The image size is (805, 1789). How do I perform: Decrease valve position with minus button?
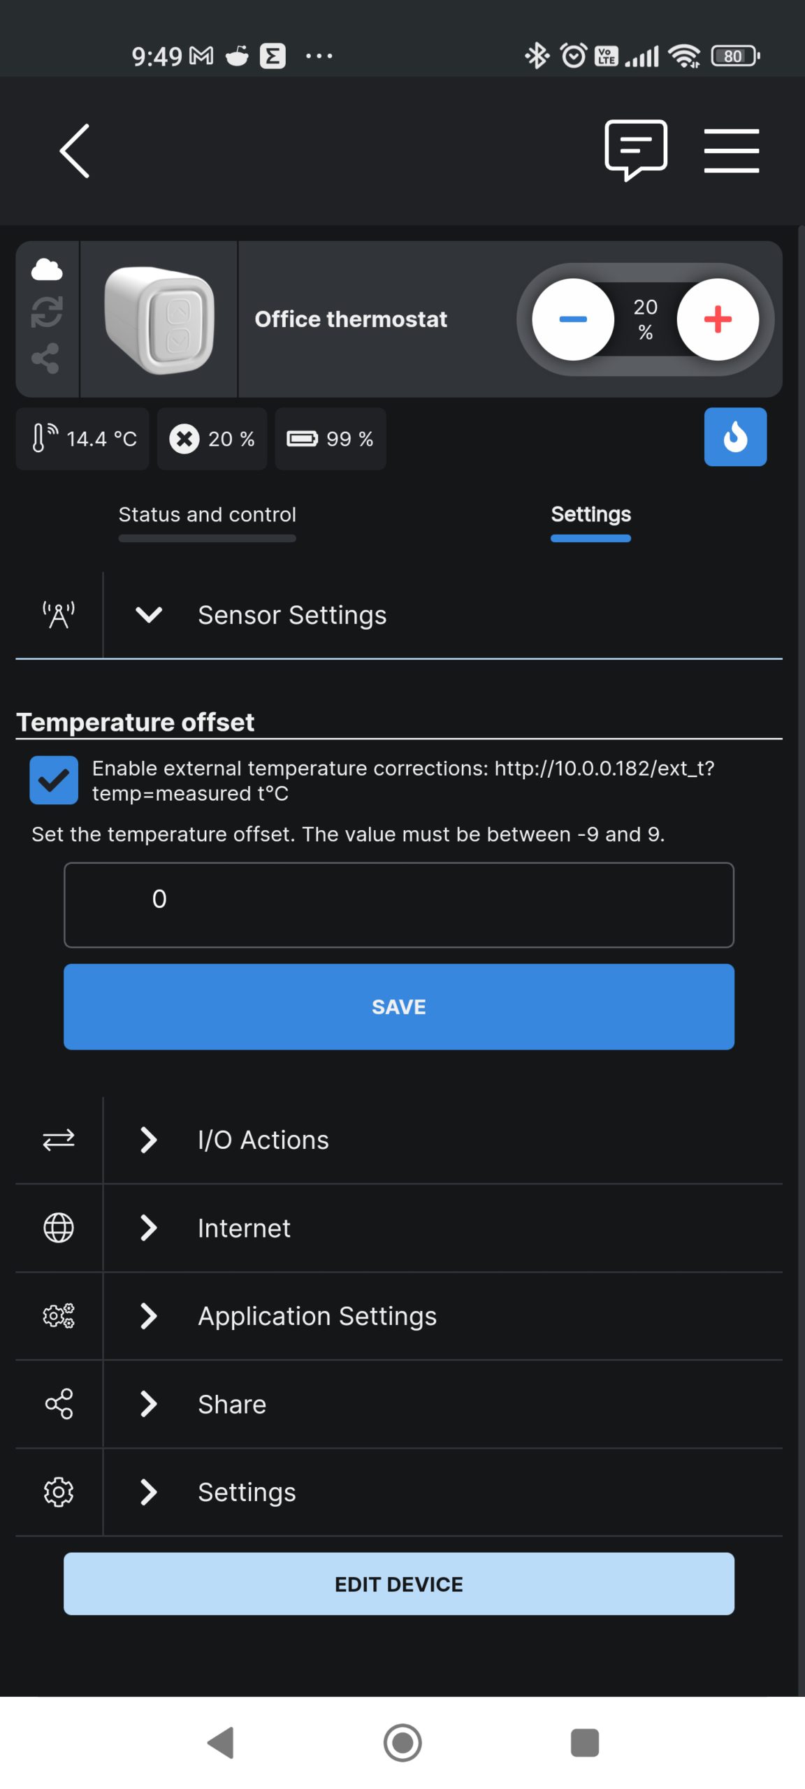[573, 319]
